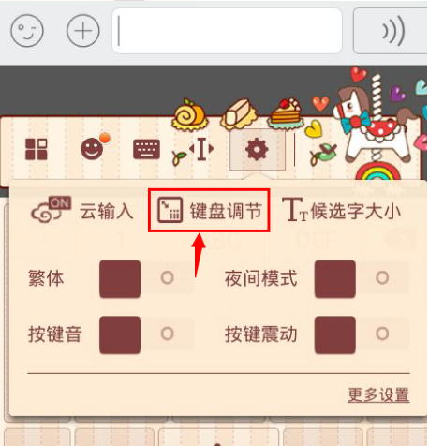Viewport: 429px width, 446px height.
Task: Toggle the 夜间模式 switch
Action: tap(362, 278)
